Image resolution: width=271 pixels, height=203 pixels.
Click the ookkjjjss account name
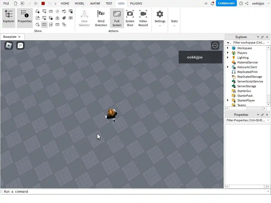[258, 3]
